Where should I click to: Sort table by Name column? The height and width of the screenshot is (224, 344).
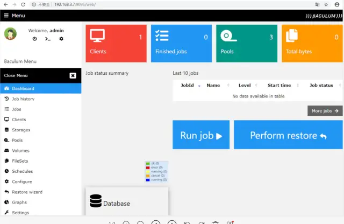[x=213, y=85]
